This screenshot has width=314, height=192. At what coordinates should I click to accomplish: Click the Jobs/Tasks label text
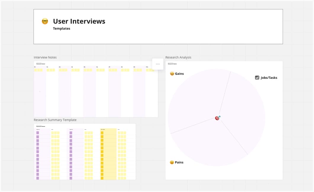pyautogui.click(x=269, y=78)
